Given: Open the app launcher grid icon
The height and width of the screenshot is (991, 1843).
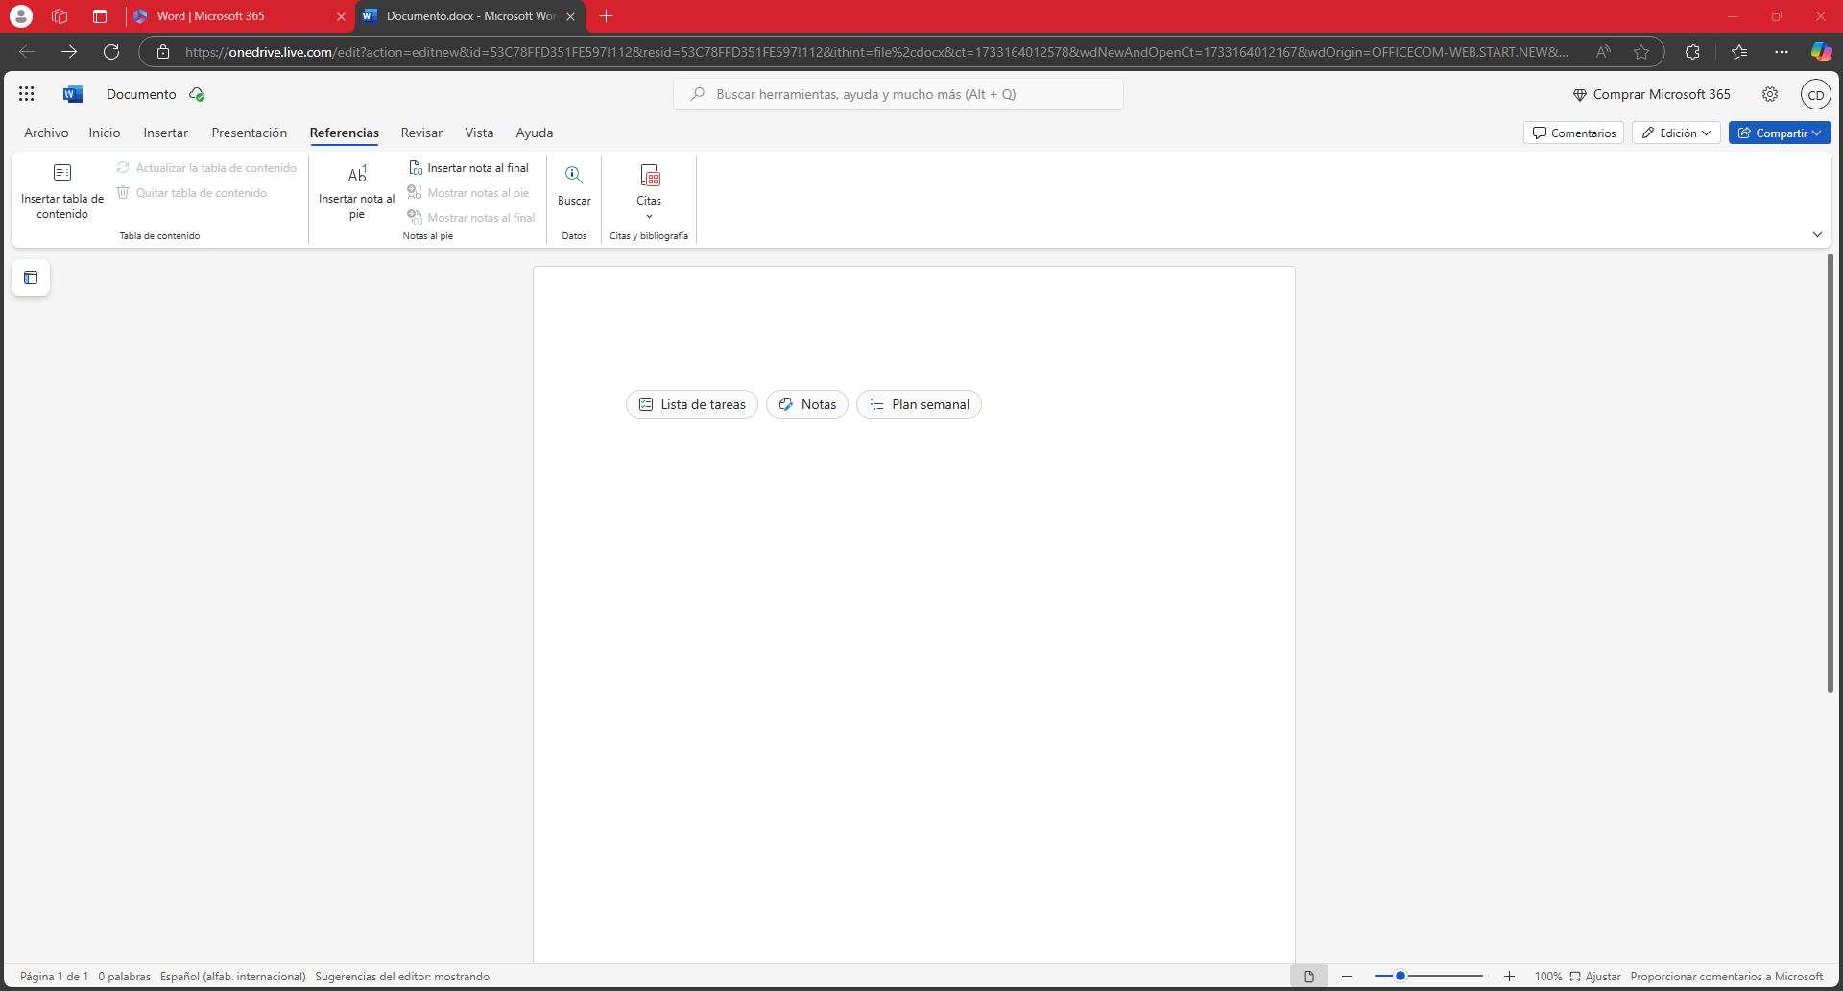Looking at the screenshot, I should click(x=26, y=94).
